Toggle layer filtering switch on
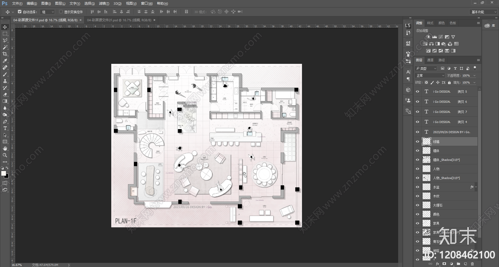The image size is (499, 267). [x=475, y=68]
